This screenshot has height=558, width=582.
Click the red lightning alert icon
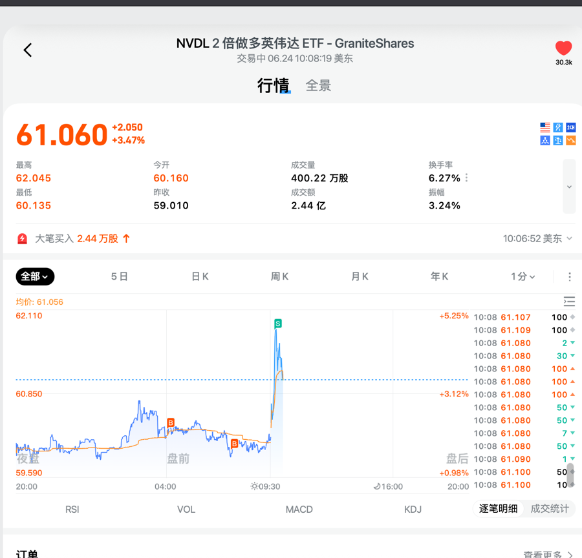pyautogui.click(x=23, y=239)
